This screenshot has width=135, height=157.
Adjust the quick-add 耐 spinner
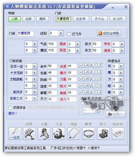click(121, 86)
